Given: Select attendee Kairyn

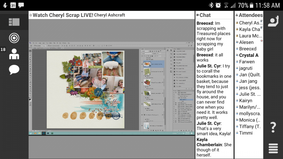Looking at the screenshot, I should coord(246,101).
